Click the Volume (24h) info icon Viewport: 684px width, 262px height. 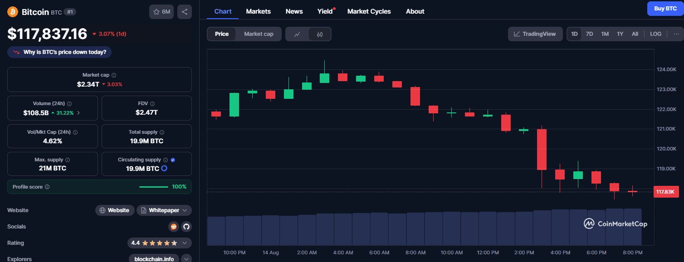(x=69, y=104)
